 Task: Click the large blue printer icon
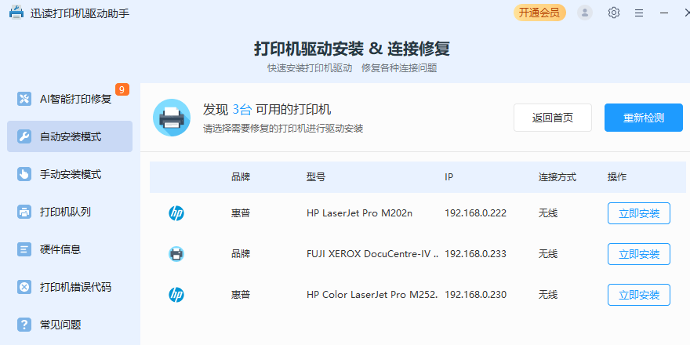point(172,118)
